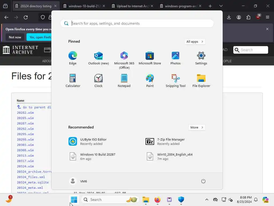Open Windows Security shield on taskbar
Viewport: 274px width, 206px height.
181,200
